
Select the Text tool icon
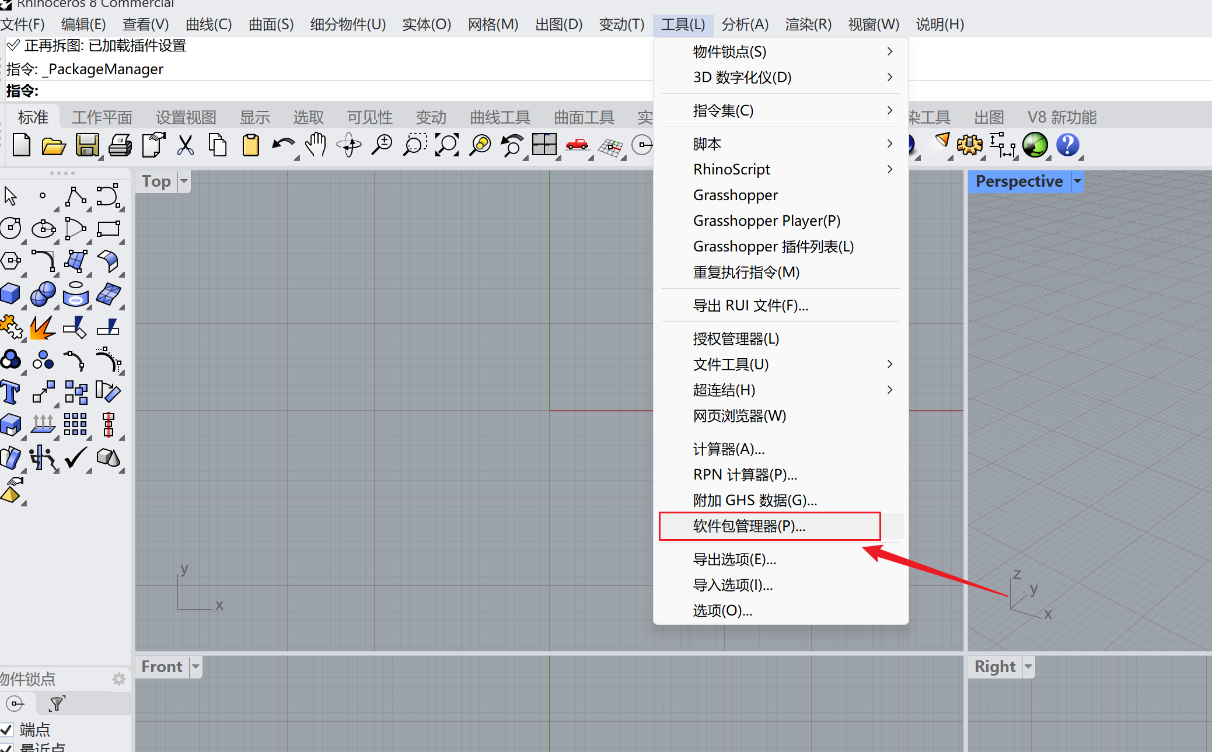point(11,392)
